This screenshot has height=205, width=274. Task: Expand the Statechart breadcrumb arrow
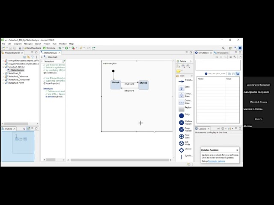pos(42,57)
